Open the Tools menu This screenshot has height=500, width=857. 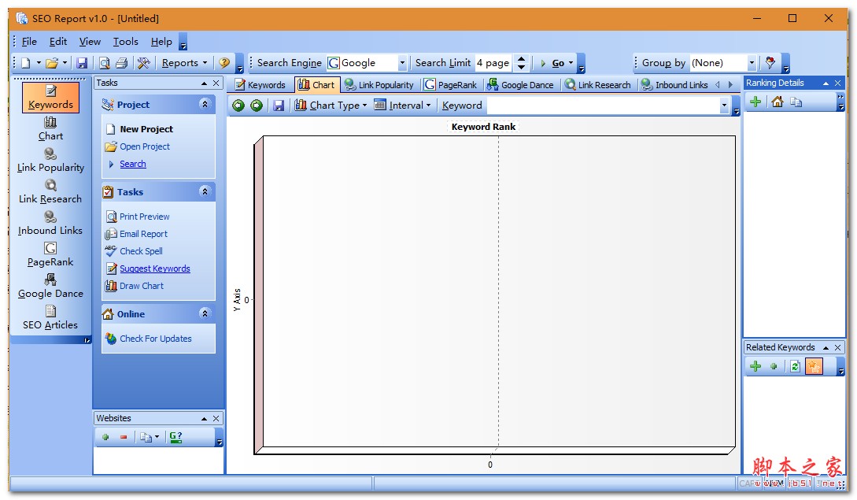click(x=125, y=42)
